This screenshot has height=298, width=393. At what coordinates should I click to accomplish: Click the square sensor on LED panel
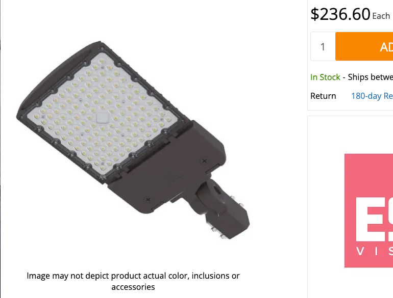pyautogui.click(x=102, y=118)
